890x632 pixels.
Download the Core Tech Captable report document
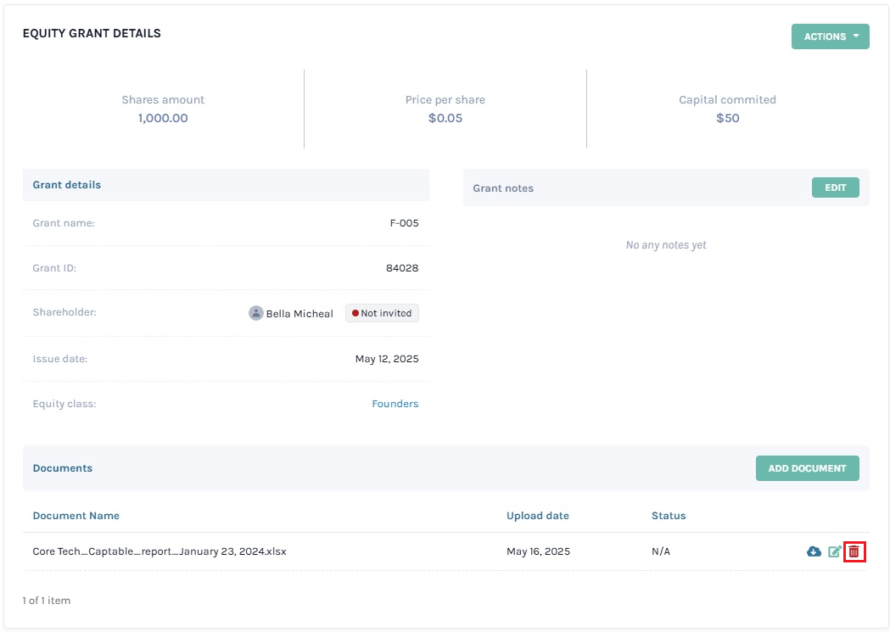click(x=814, y=551)
